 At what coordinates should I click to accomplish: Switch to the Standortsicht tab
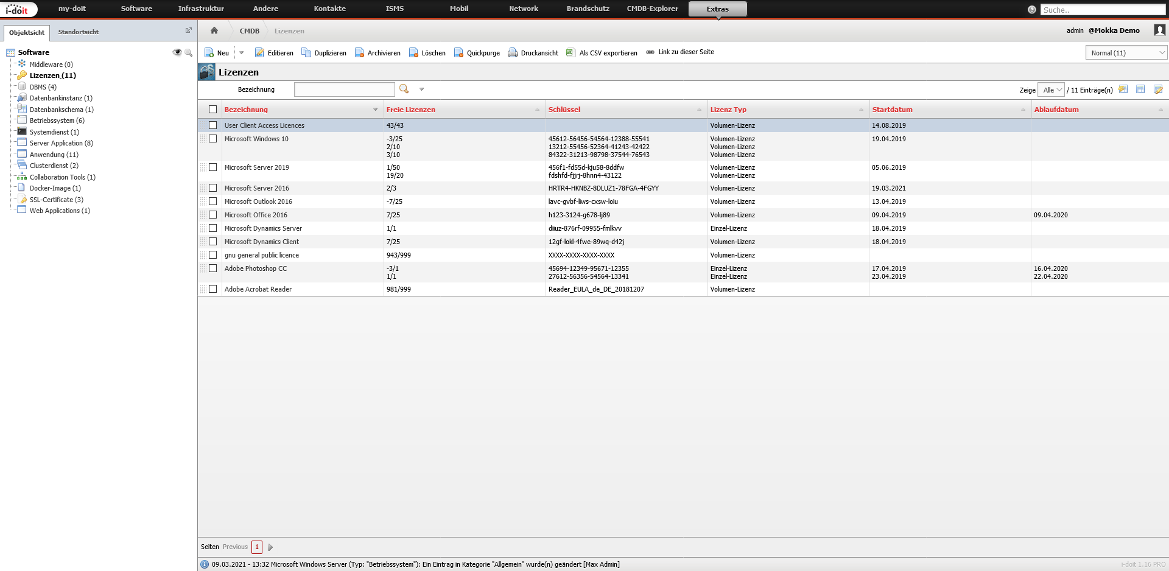pos(79,32)
